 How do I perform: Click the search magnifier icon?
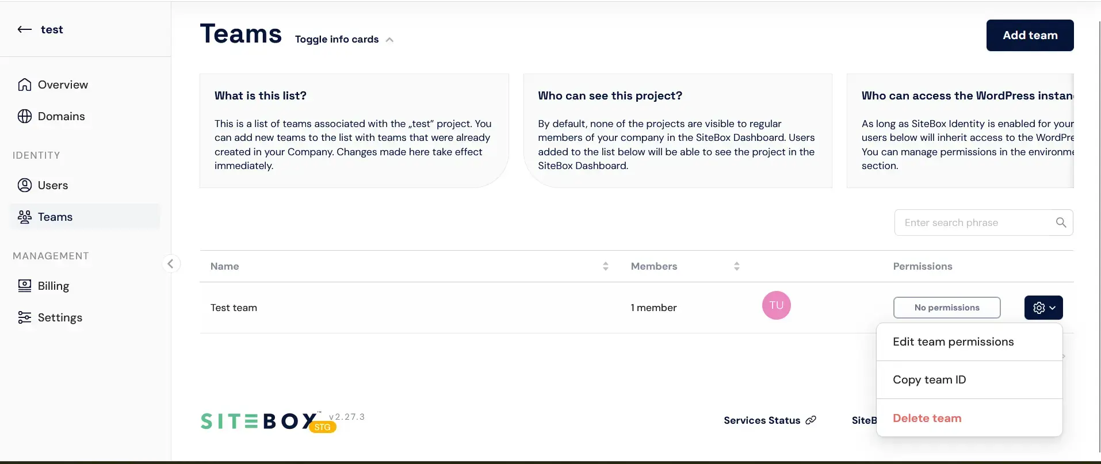pos(1061,223)
